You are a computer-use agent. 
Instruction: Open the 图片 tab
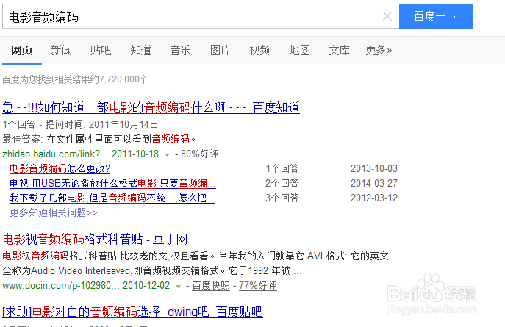220,50
